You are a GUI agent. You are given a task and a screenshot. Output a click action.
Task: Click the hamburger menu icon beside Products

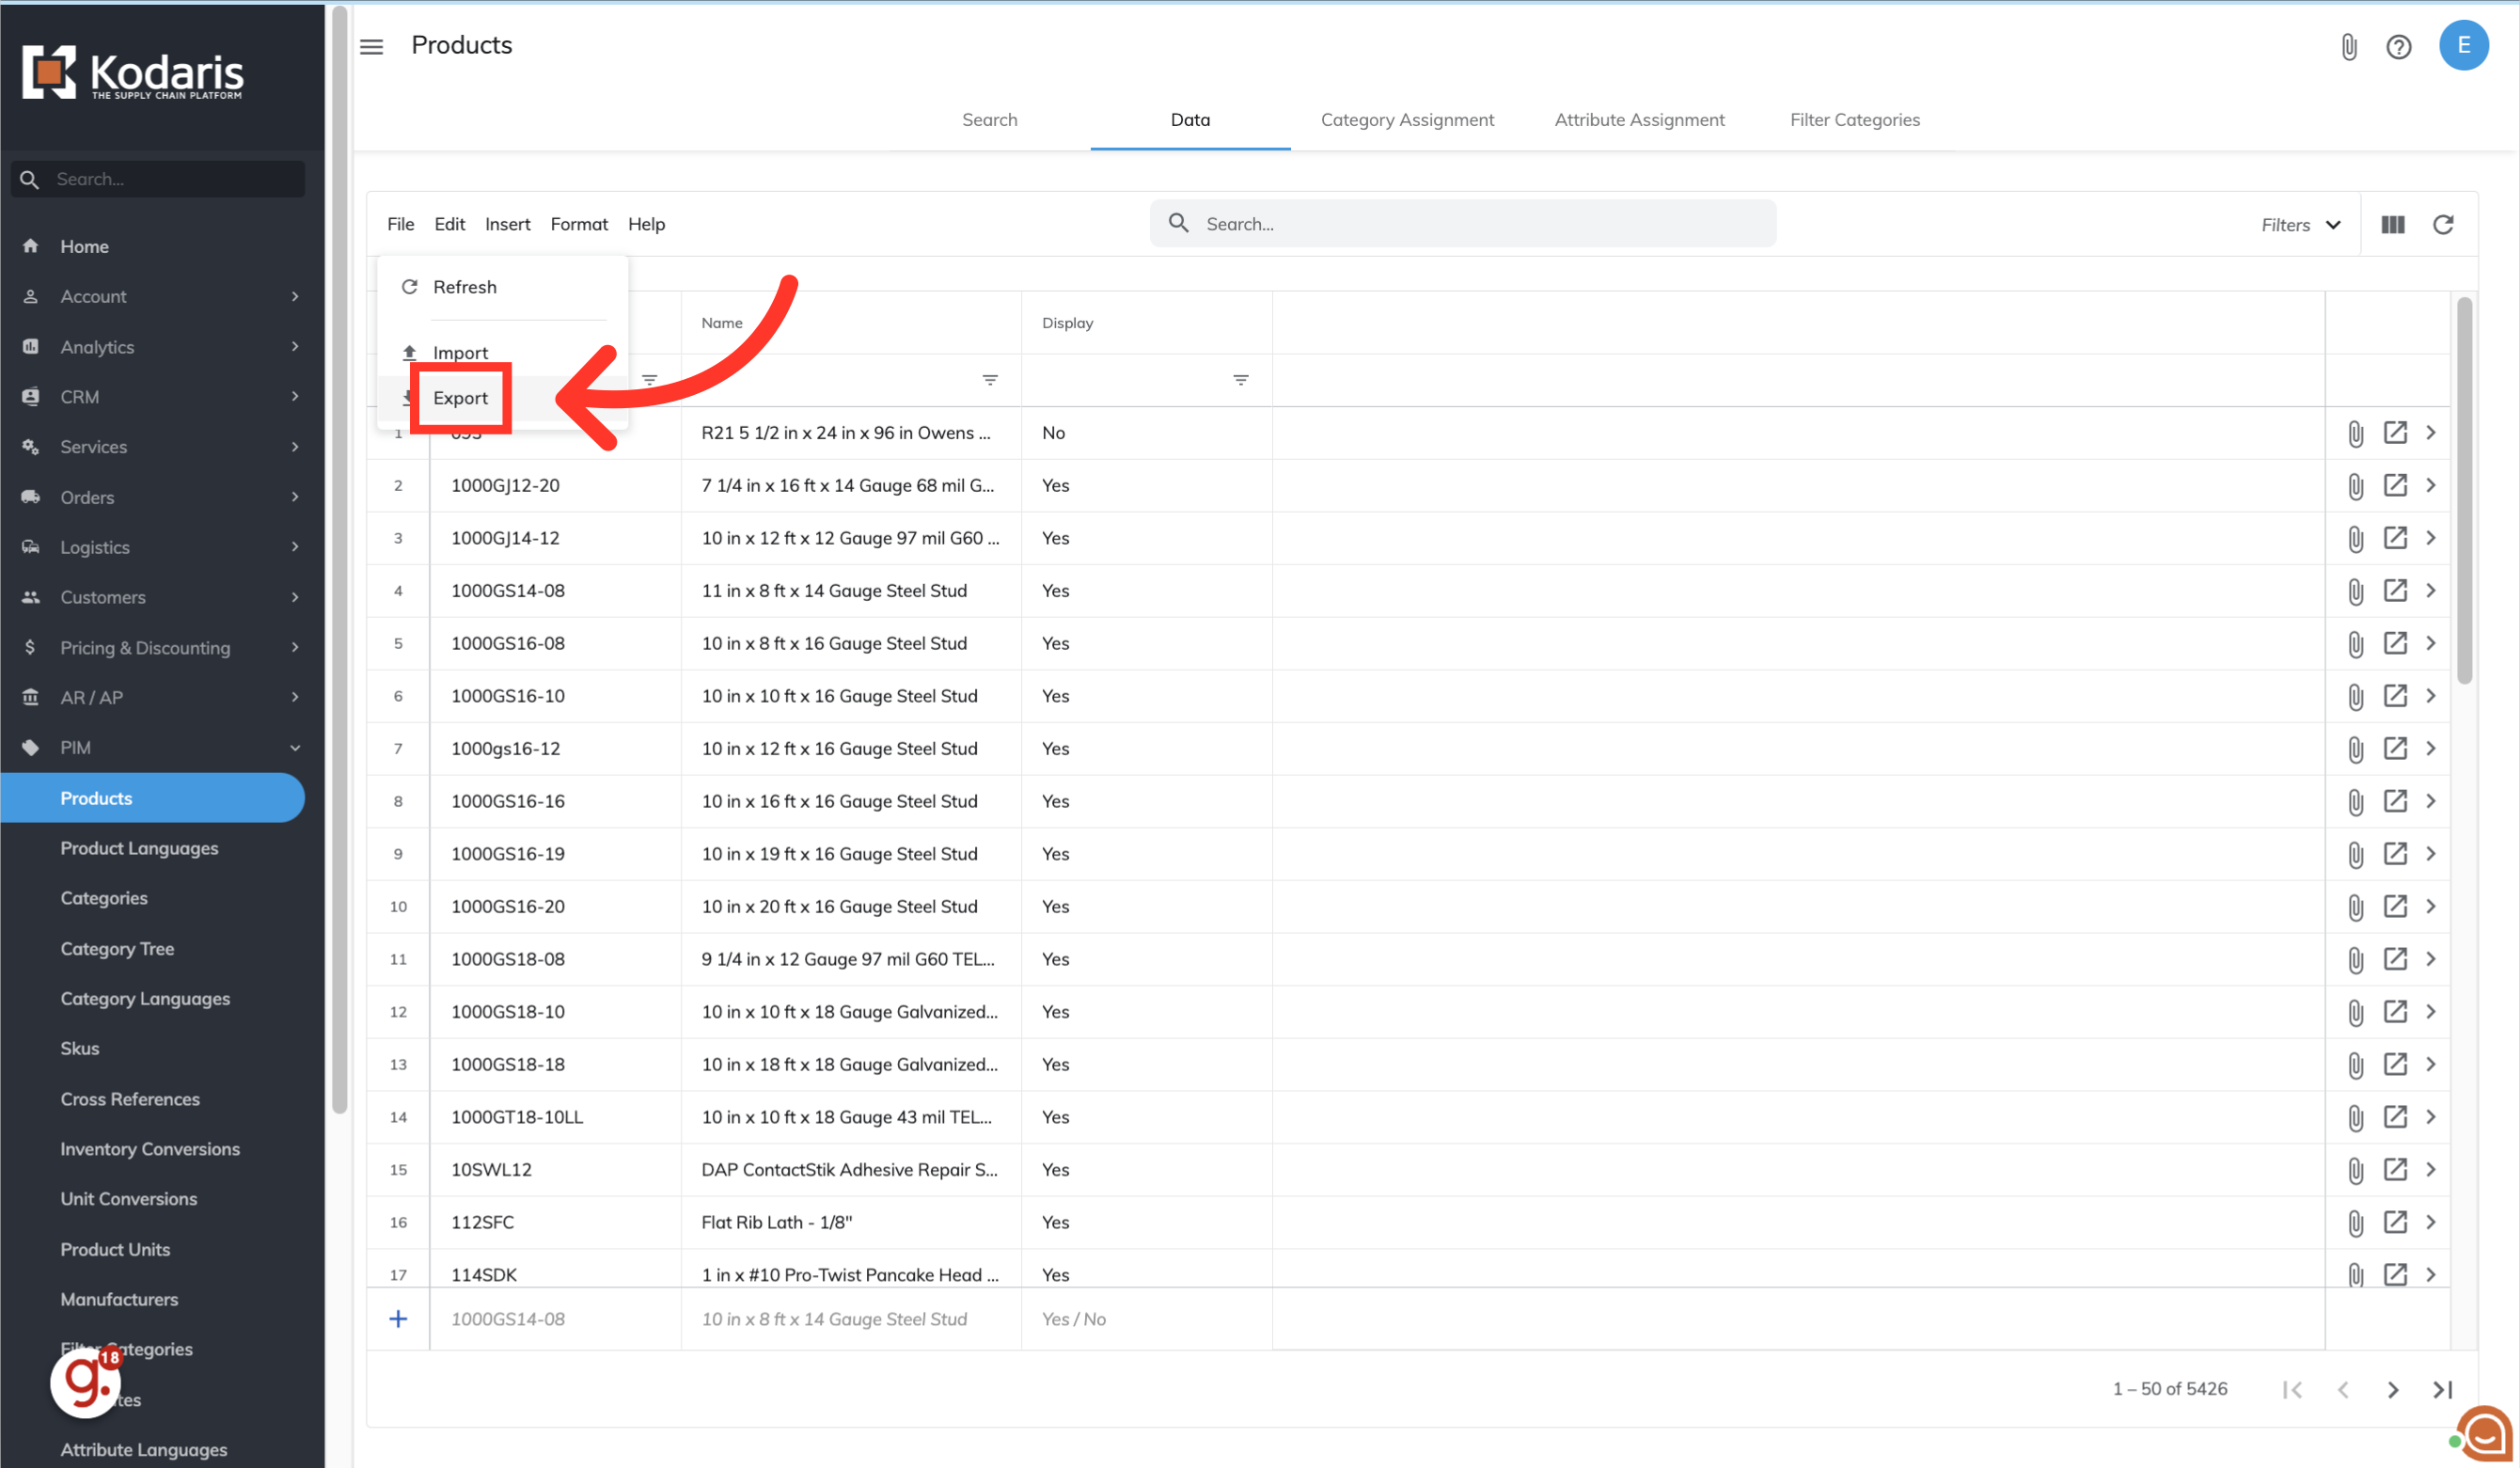[371, 46]
